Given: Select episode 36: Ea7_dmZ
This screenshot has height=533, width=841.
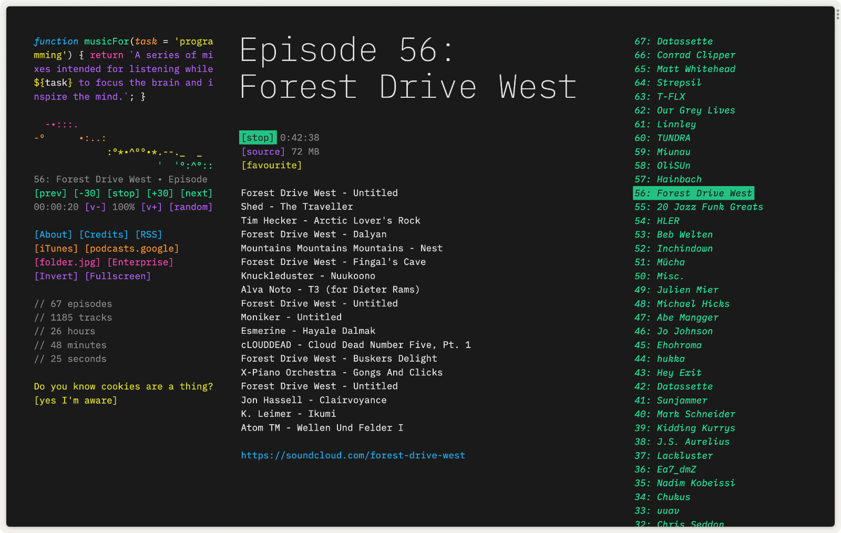Looking at the screenshot, I should (x=665, y=469).
